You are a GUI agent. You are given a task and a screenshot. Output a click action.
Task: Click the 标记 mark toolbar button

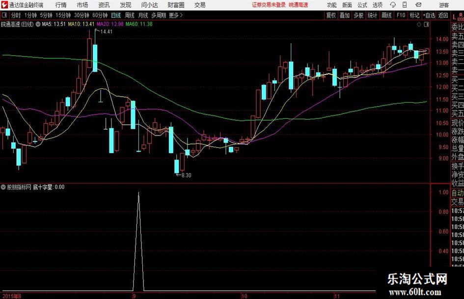tap(414, 15)
